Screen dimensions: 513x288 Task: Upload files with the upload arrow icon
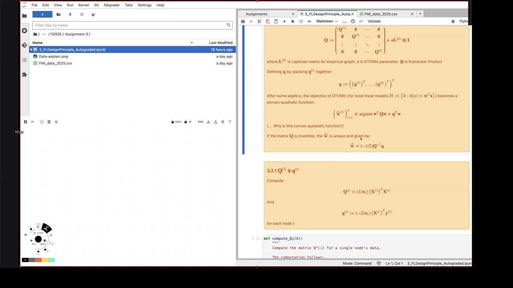[70, 14]
